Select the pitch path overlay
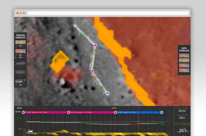The width and height of the screenshot is (206, 136). pyautogui.click(x=184, y=60)
